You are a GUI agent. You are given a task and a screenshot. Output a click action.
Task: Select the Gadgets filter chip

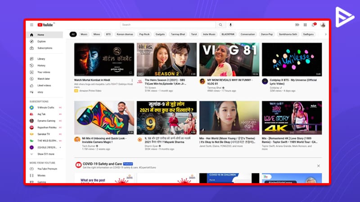[x=160, y=35]
